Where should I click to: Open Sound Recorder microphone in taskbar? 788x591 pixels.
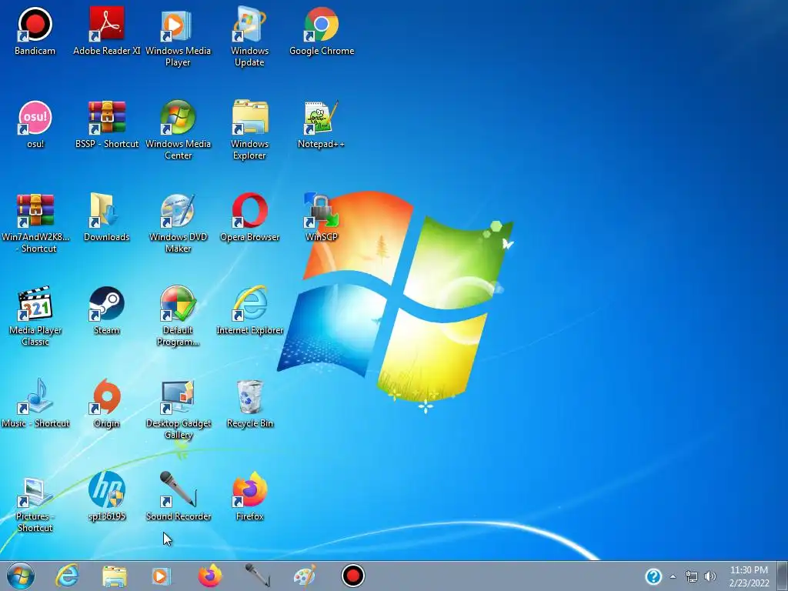point(257,576)
